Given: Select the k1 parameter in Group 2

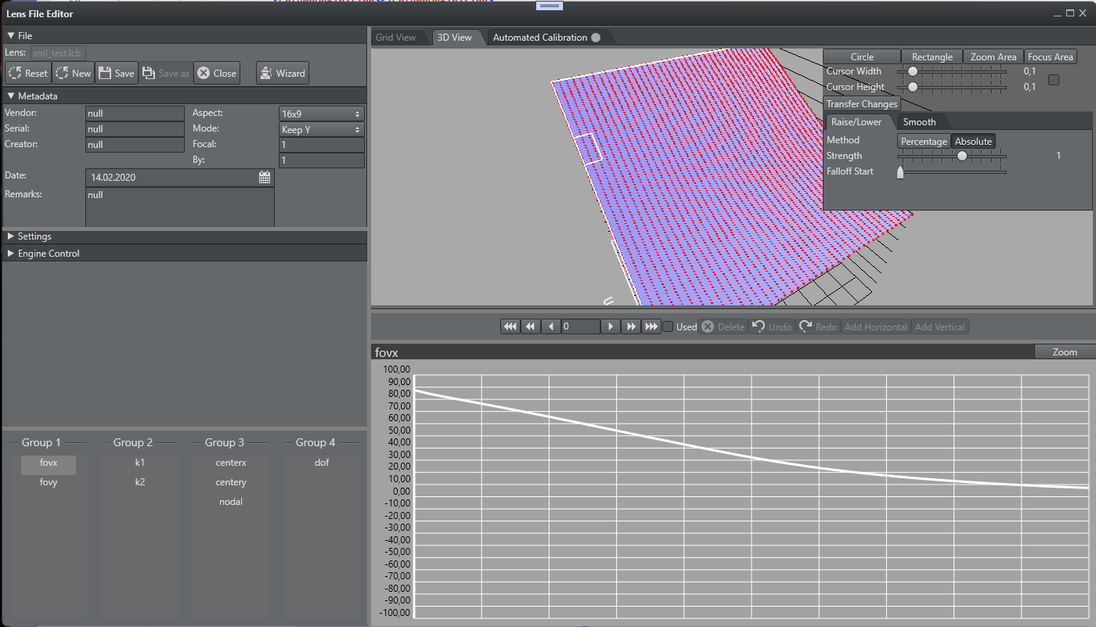Looking at the screenshot, I should (139, 463).
